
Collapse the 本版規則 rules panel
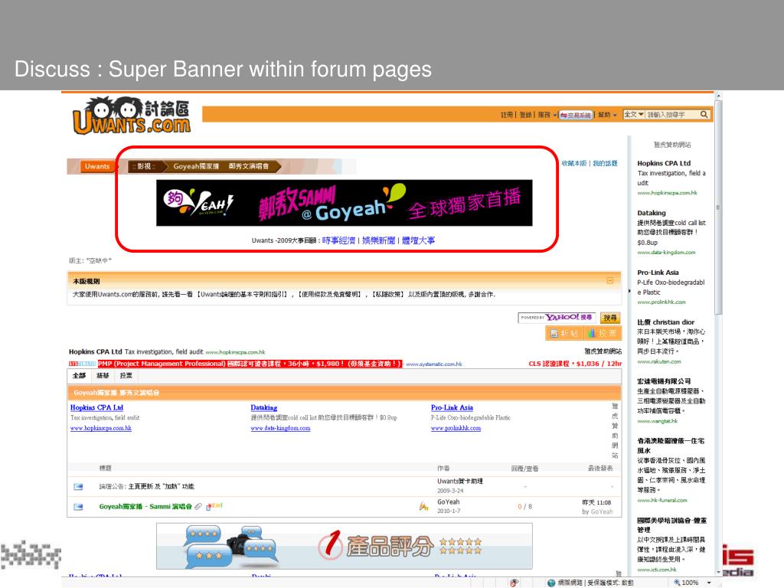click(610, 280)
